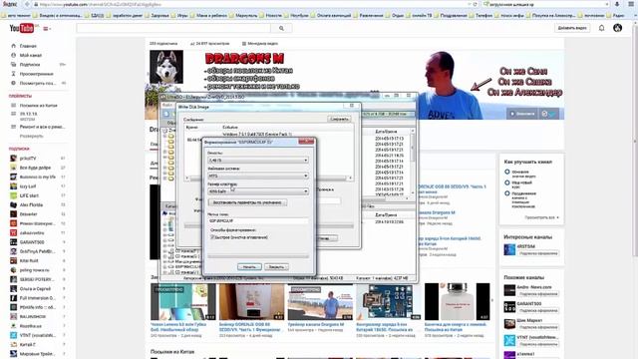Open Подписки in the sidebar
The height and width of the screenshot is (359, 638).
point(30,64)
